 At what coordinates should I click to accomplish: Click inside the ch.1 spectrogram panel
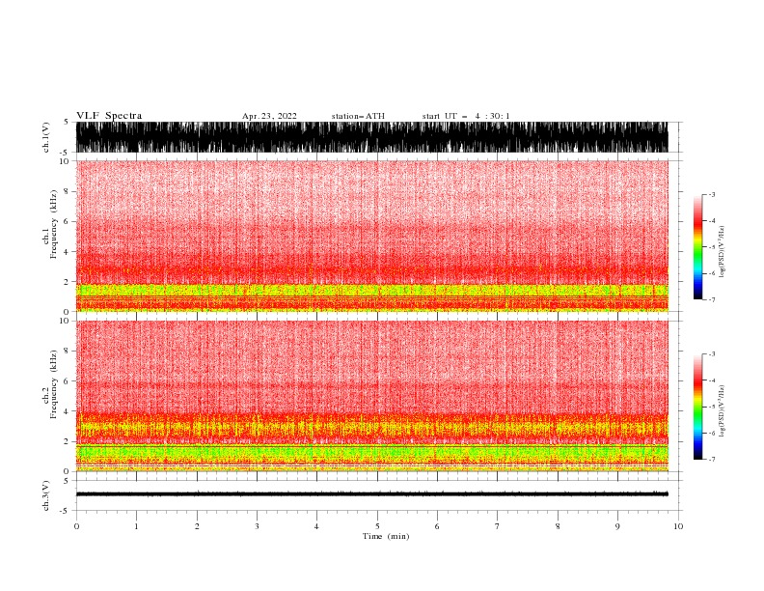click(x=372, y=236)
